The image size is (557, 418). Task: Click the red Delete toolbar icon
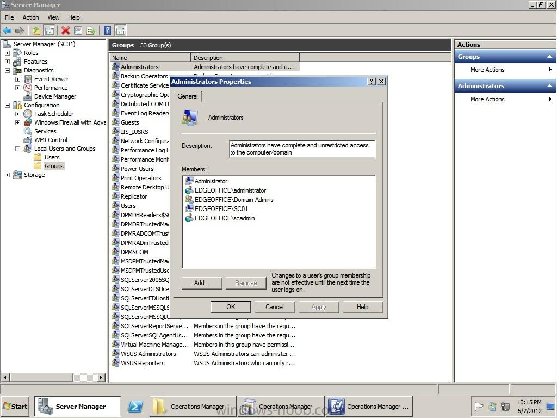pos(65,30)
